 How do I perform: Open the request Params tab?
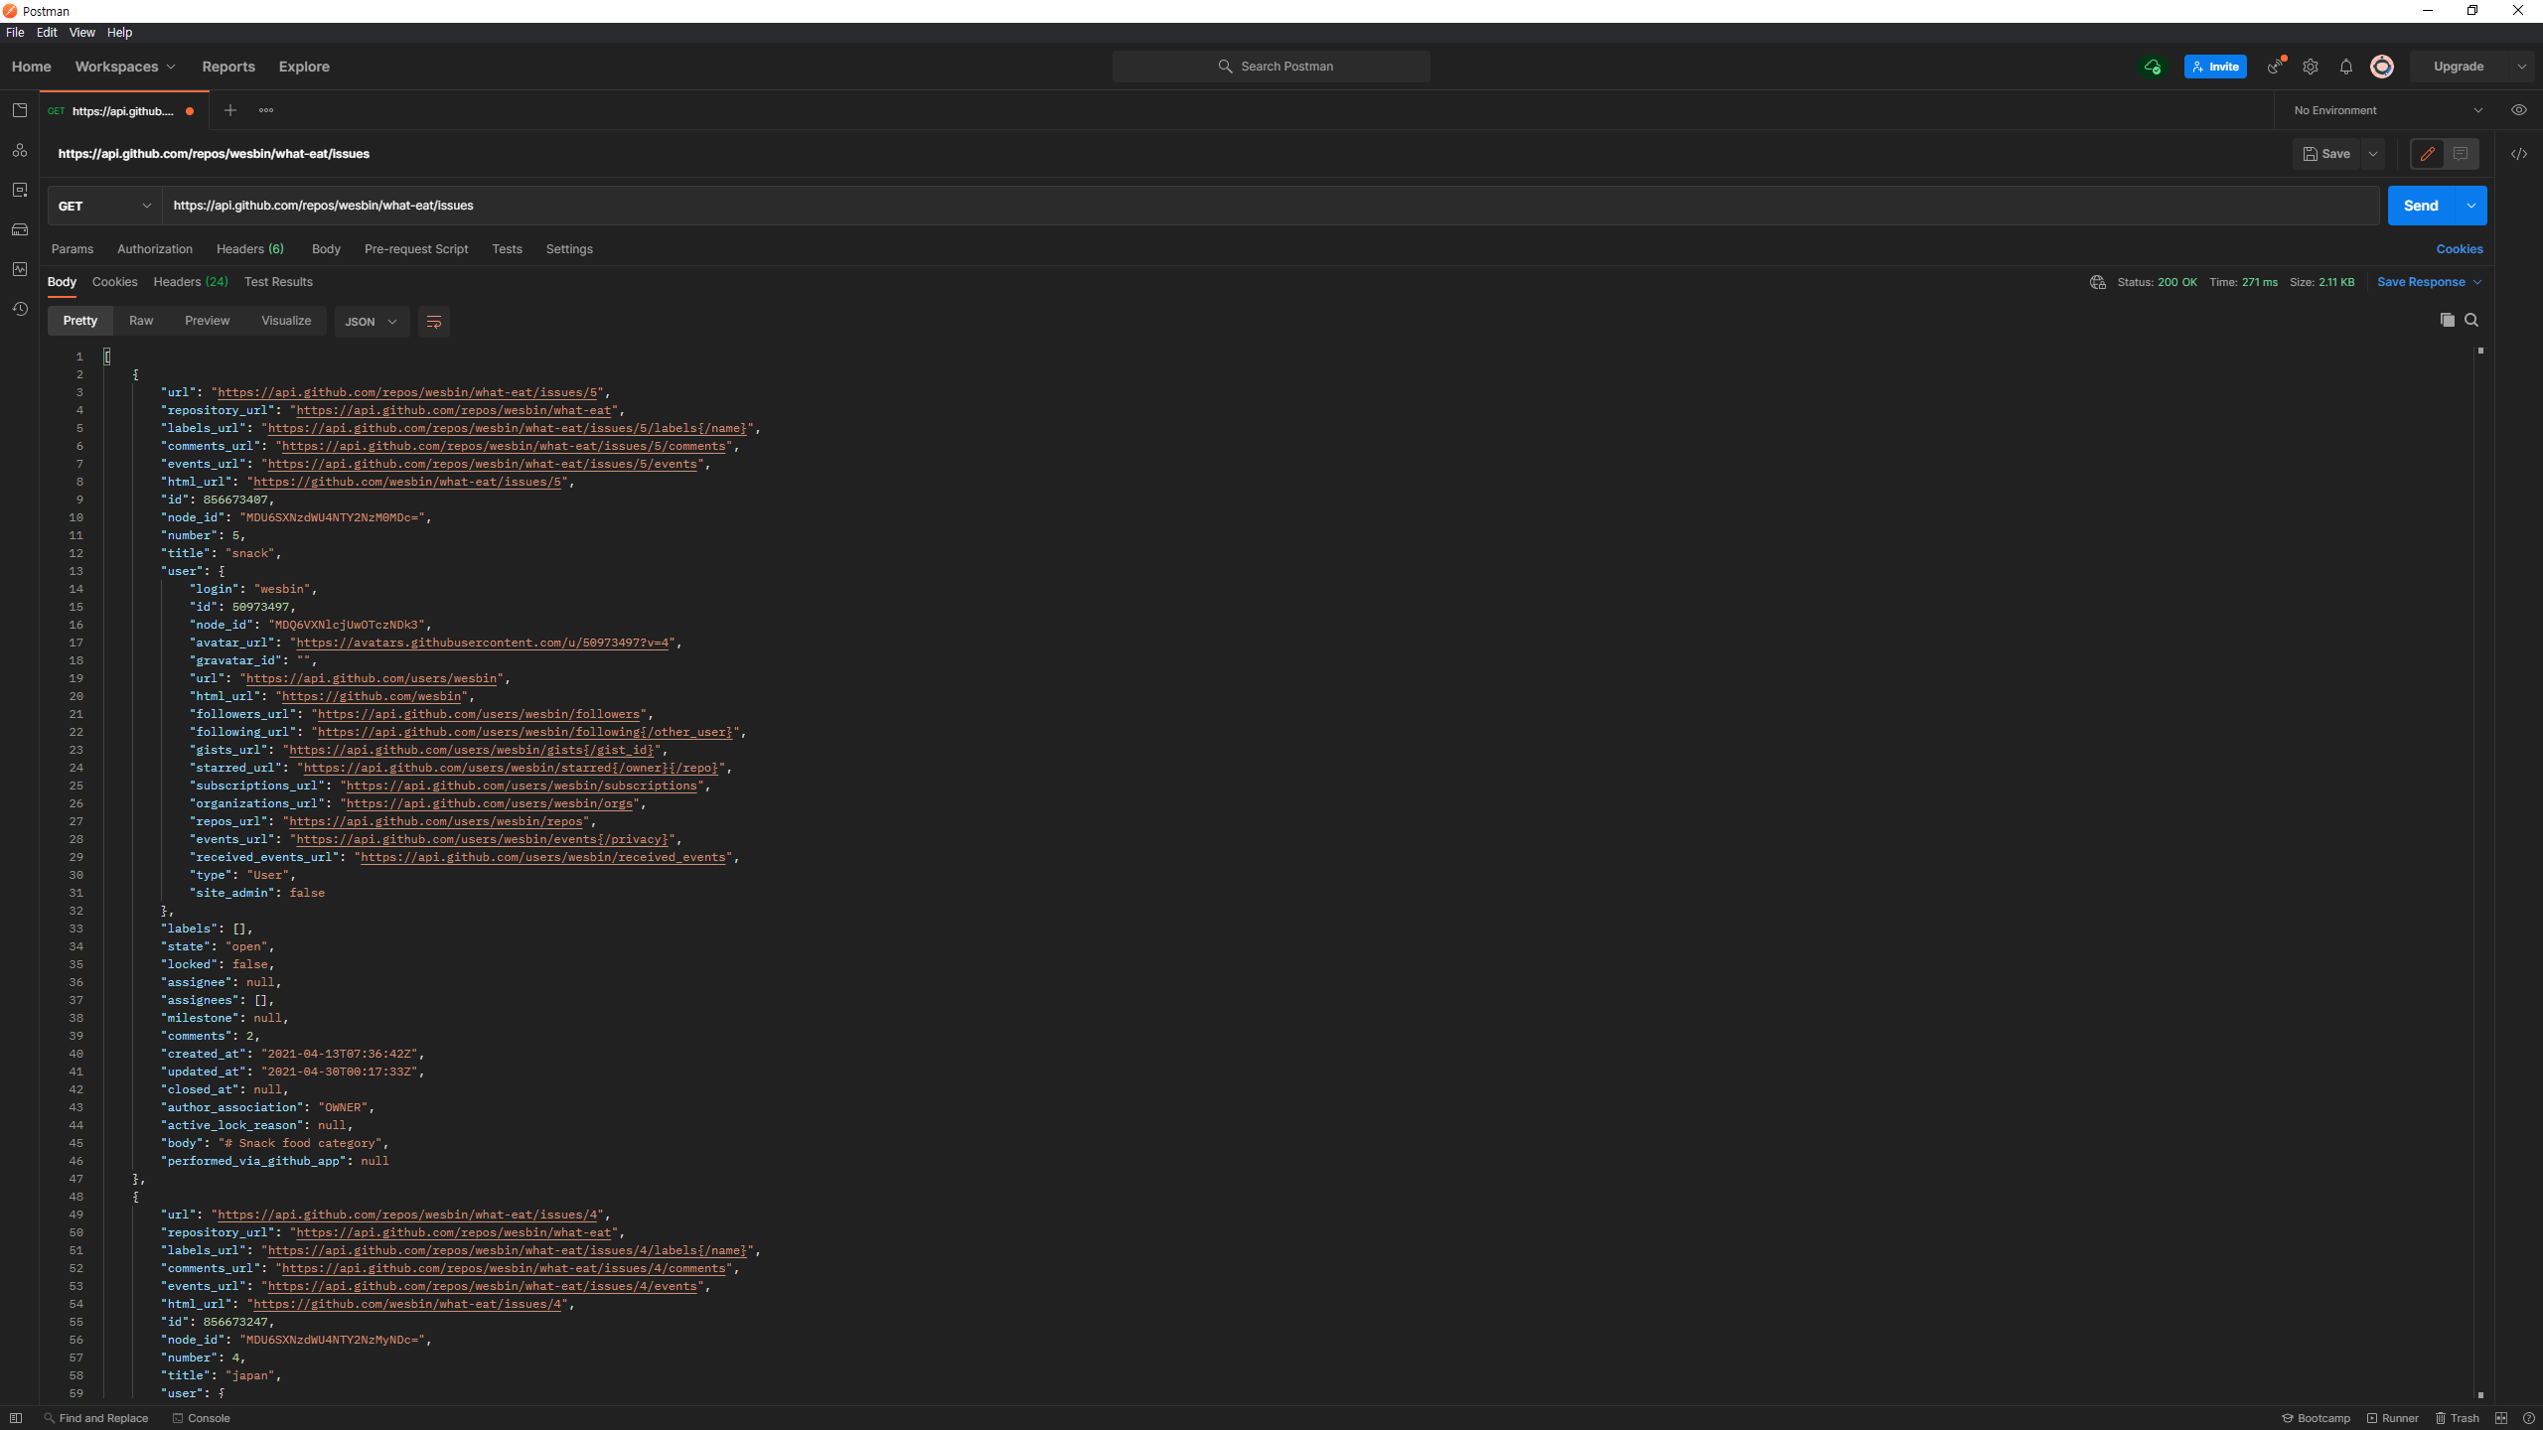pos(73,249)
